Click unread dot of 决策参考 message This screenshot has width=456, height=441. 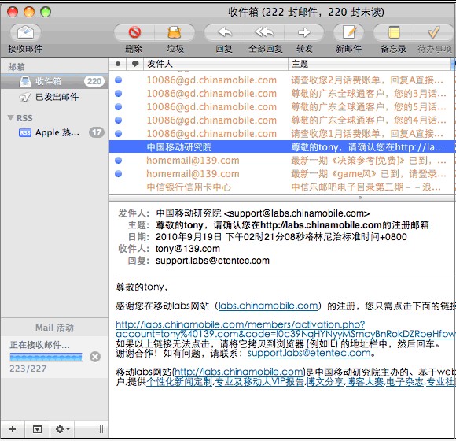click(119, 160)
